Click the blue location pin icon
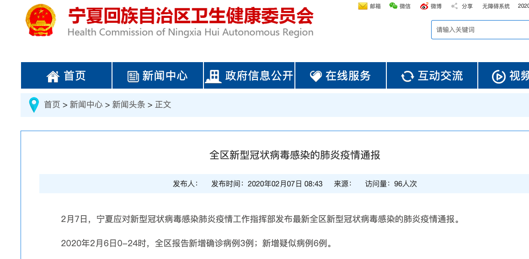This screenshot has width=529, height=259. tap(34, 105)
